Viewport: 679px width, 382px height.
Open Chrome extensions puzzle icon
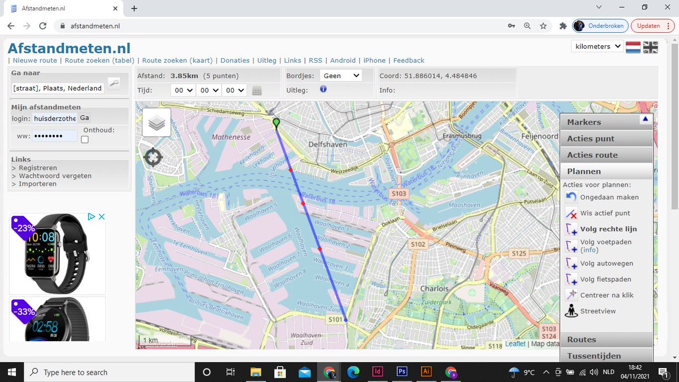click(562, 26)
